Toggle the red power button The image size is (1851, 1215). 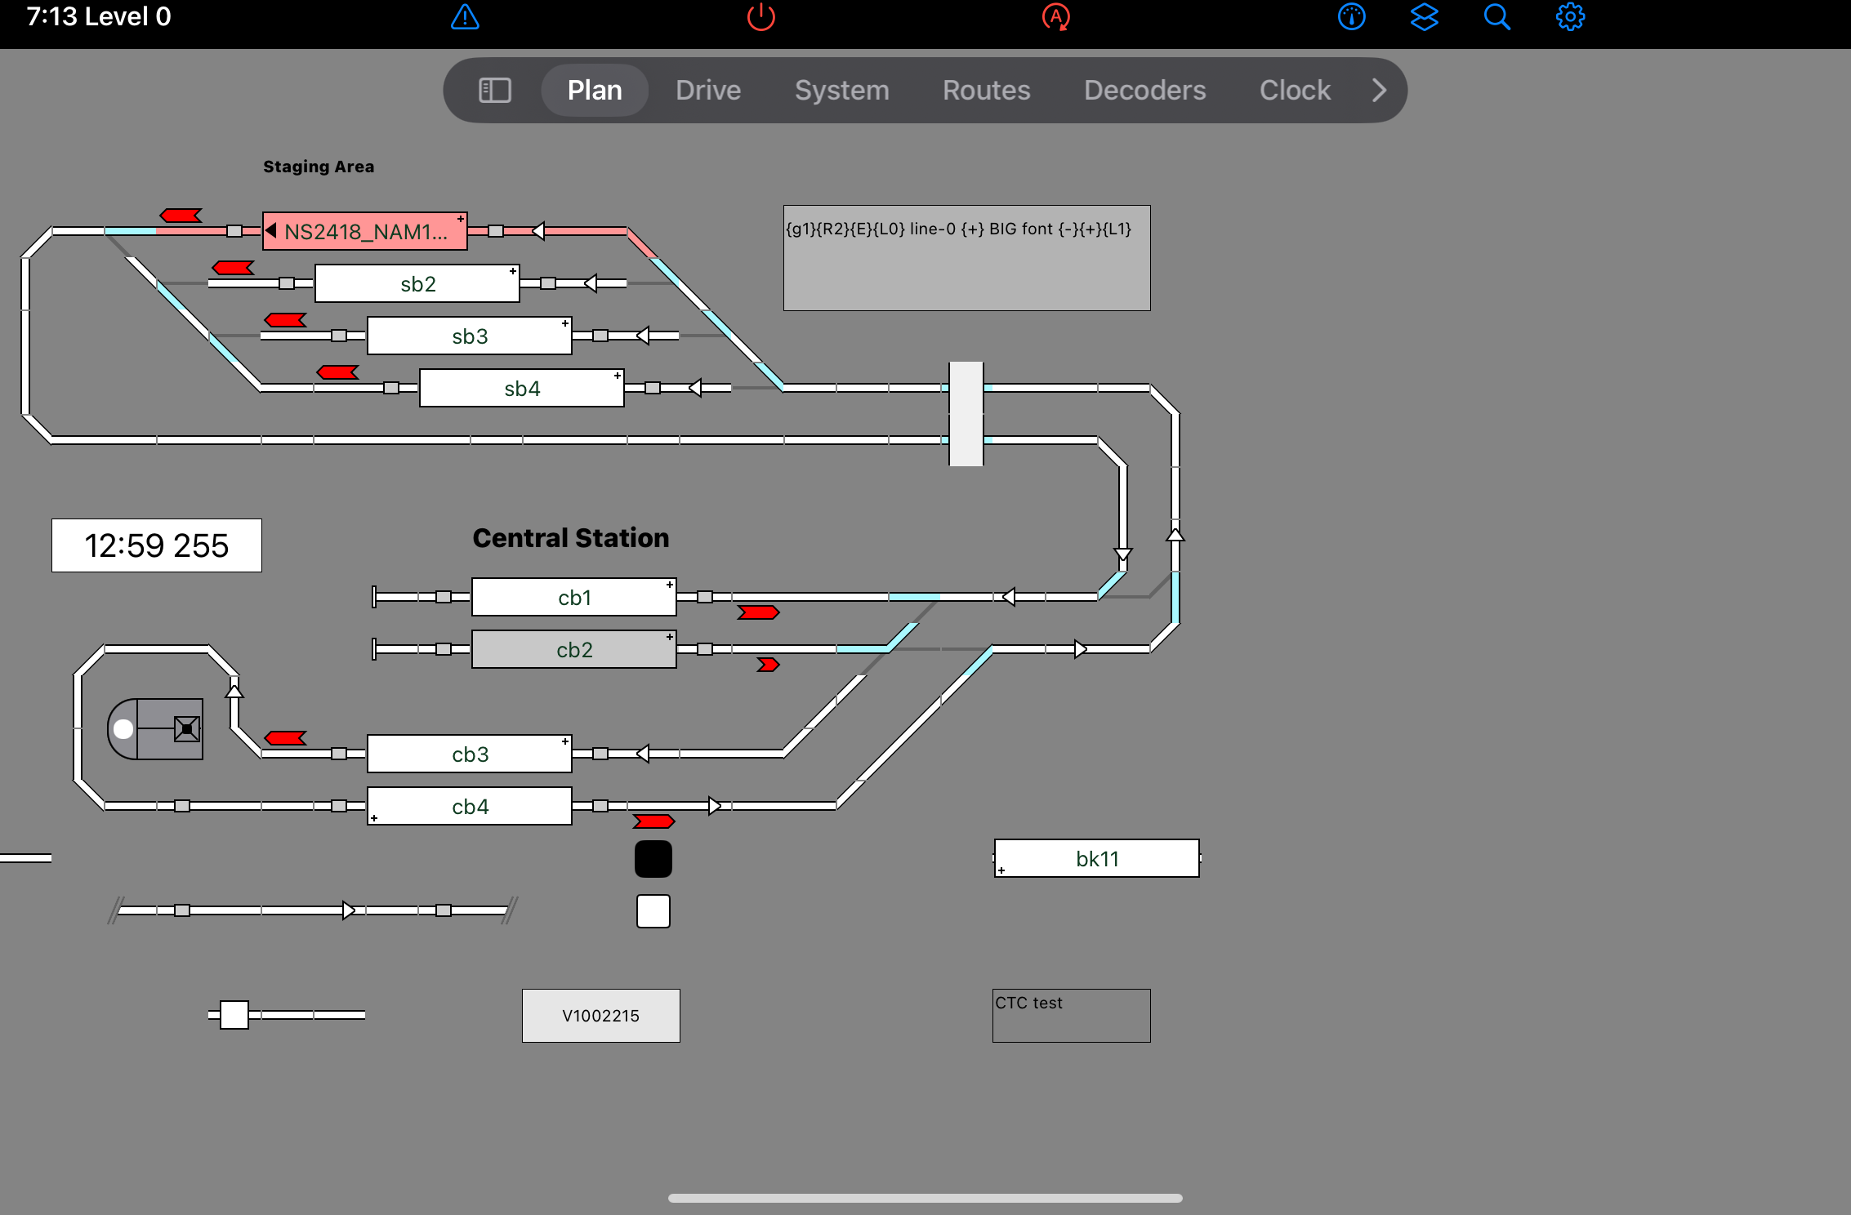tap(760, 17)
